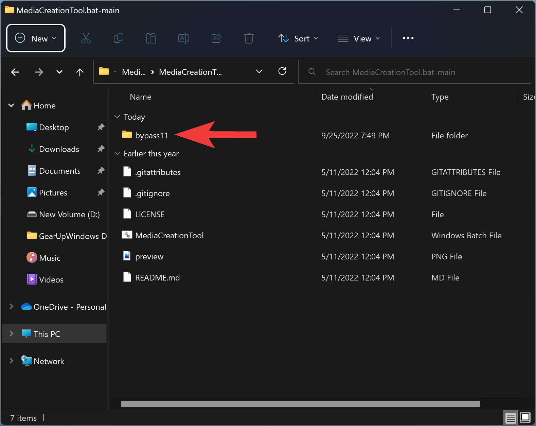This screenshot has width=536, height=426.
Task: Sort by Name column header
Action: pos(140,97)
